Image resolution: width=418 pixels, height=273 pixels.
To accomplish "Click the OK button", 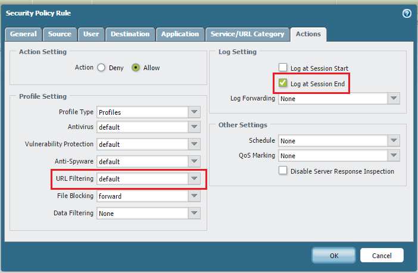I will coord(333,255).
